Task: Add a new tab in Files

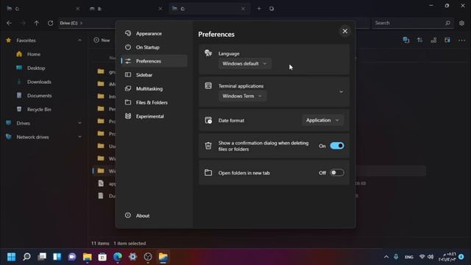Action: click(x=259, y=9)
